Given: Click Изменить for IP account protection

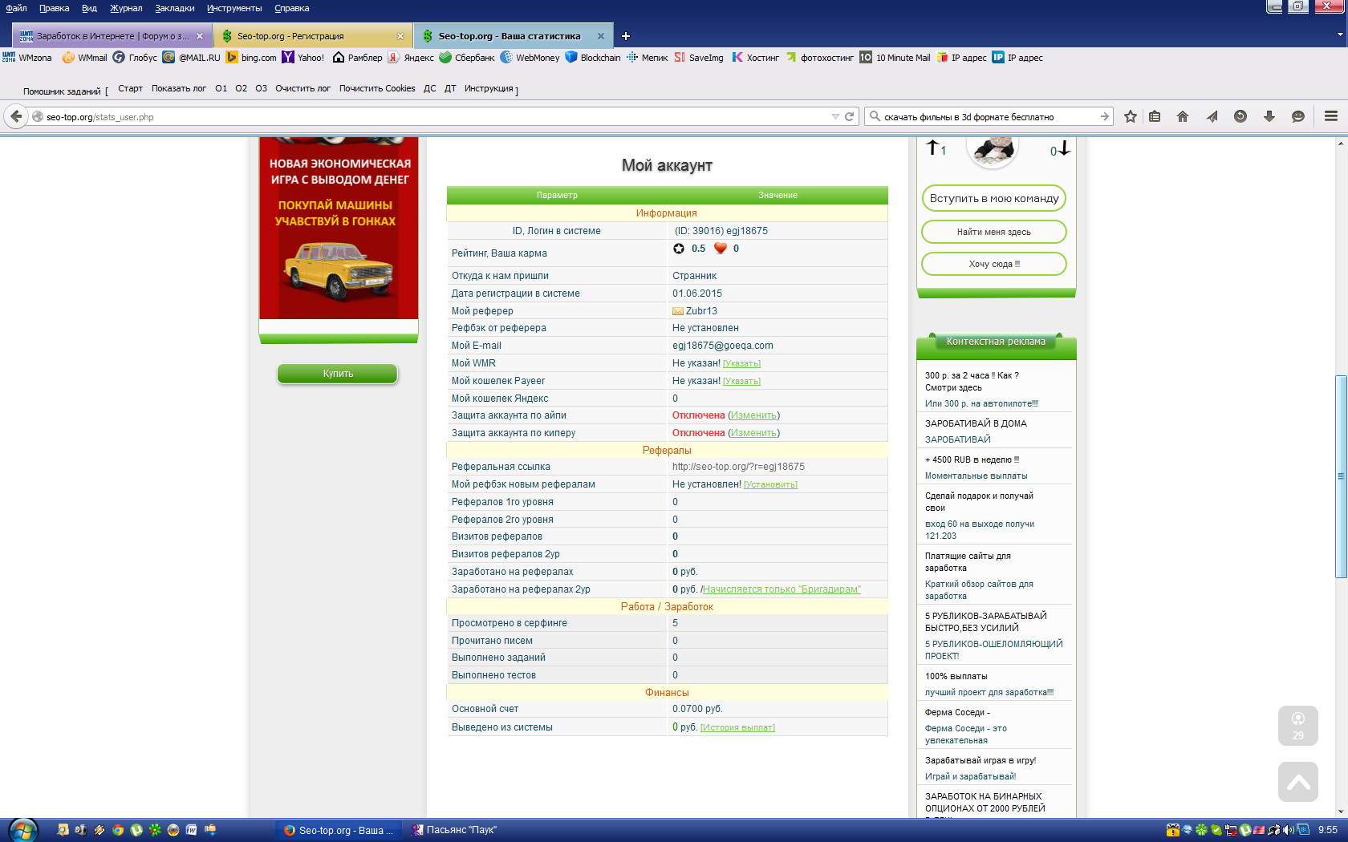Looking at the screenshot, I should pos(753,415).
